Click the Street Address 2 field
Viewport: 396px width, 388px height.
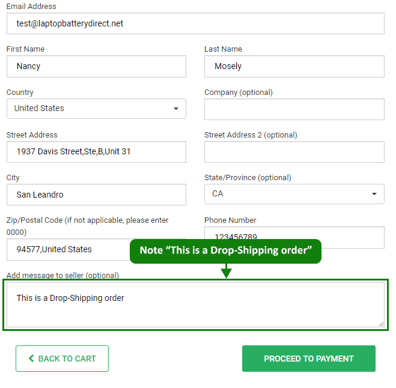click(294, 152)
